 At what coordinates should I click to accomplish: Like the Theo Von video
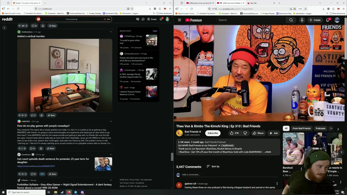click(x=234, y=133)
